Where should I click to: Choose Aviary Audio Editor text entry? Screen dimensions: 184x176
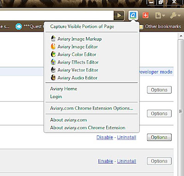[x=77, y=78]
